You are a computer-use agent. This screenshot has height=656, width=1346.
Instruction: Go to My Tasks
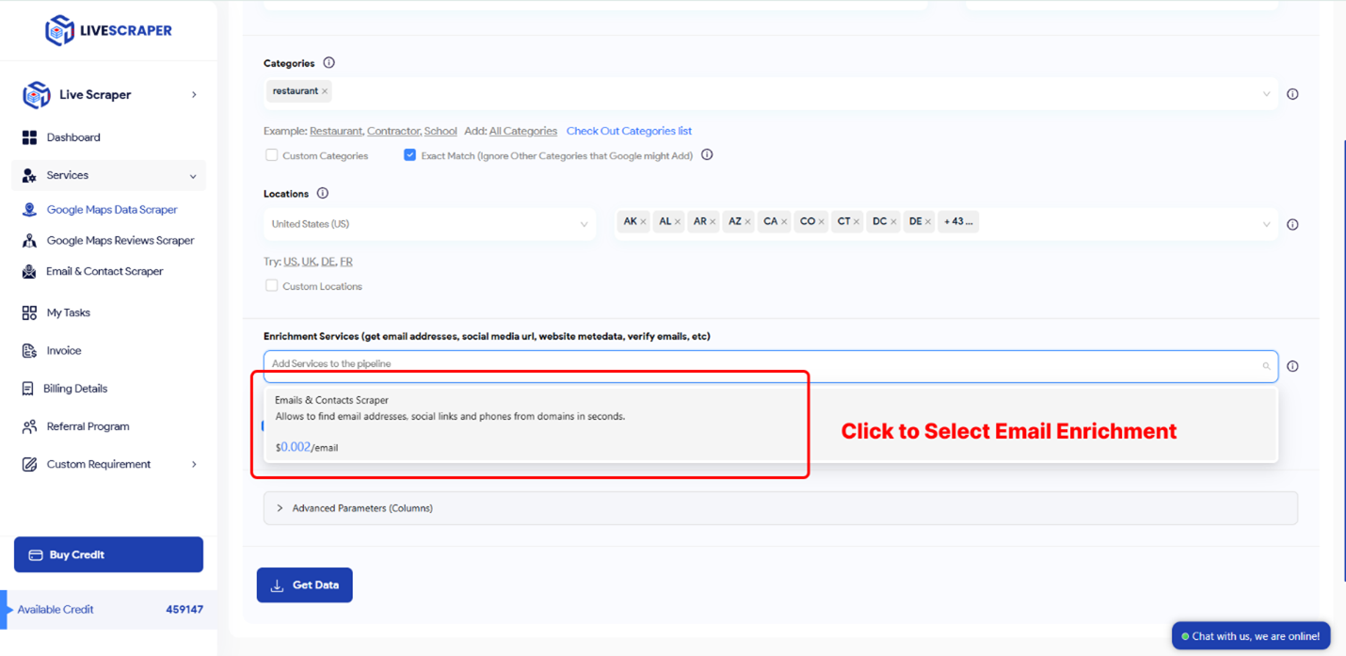[69, 312]
